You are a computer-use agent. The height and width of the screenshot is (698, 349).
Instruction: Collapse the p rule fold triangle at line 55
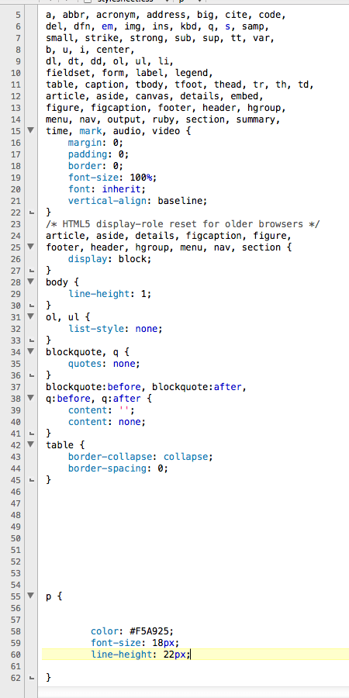tap(31, 596)
